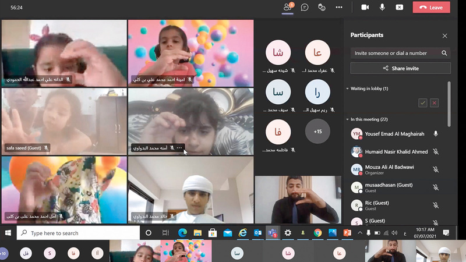Click the invite someone search field
The height and width of the screenshot is (262, 466).
tap(396, 53)
